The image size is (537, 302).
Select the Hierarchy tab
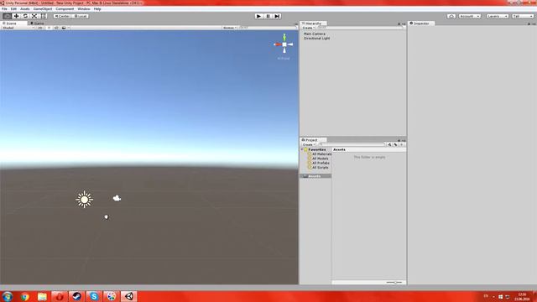[x=313, y=23]
